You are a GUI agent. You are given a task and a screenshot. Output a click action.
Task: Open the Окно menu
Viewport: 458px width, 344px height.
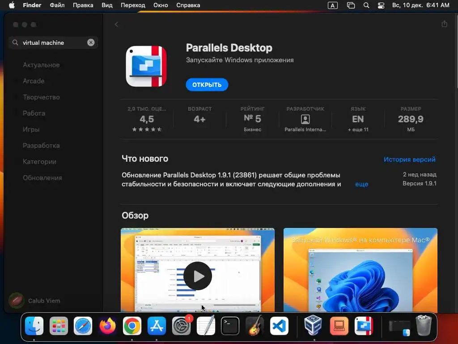point(161,5)
